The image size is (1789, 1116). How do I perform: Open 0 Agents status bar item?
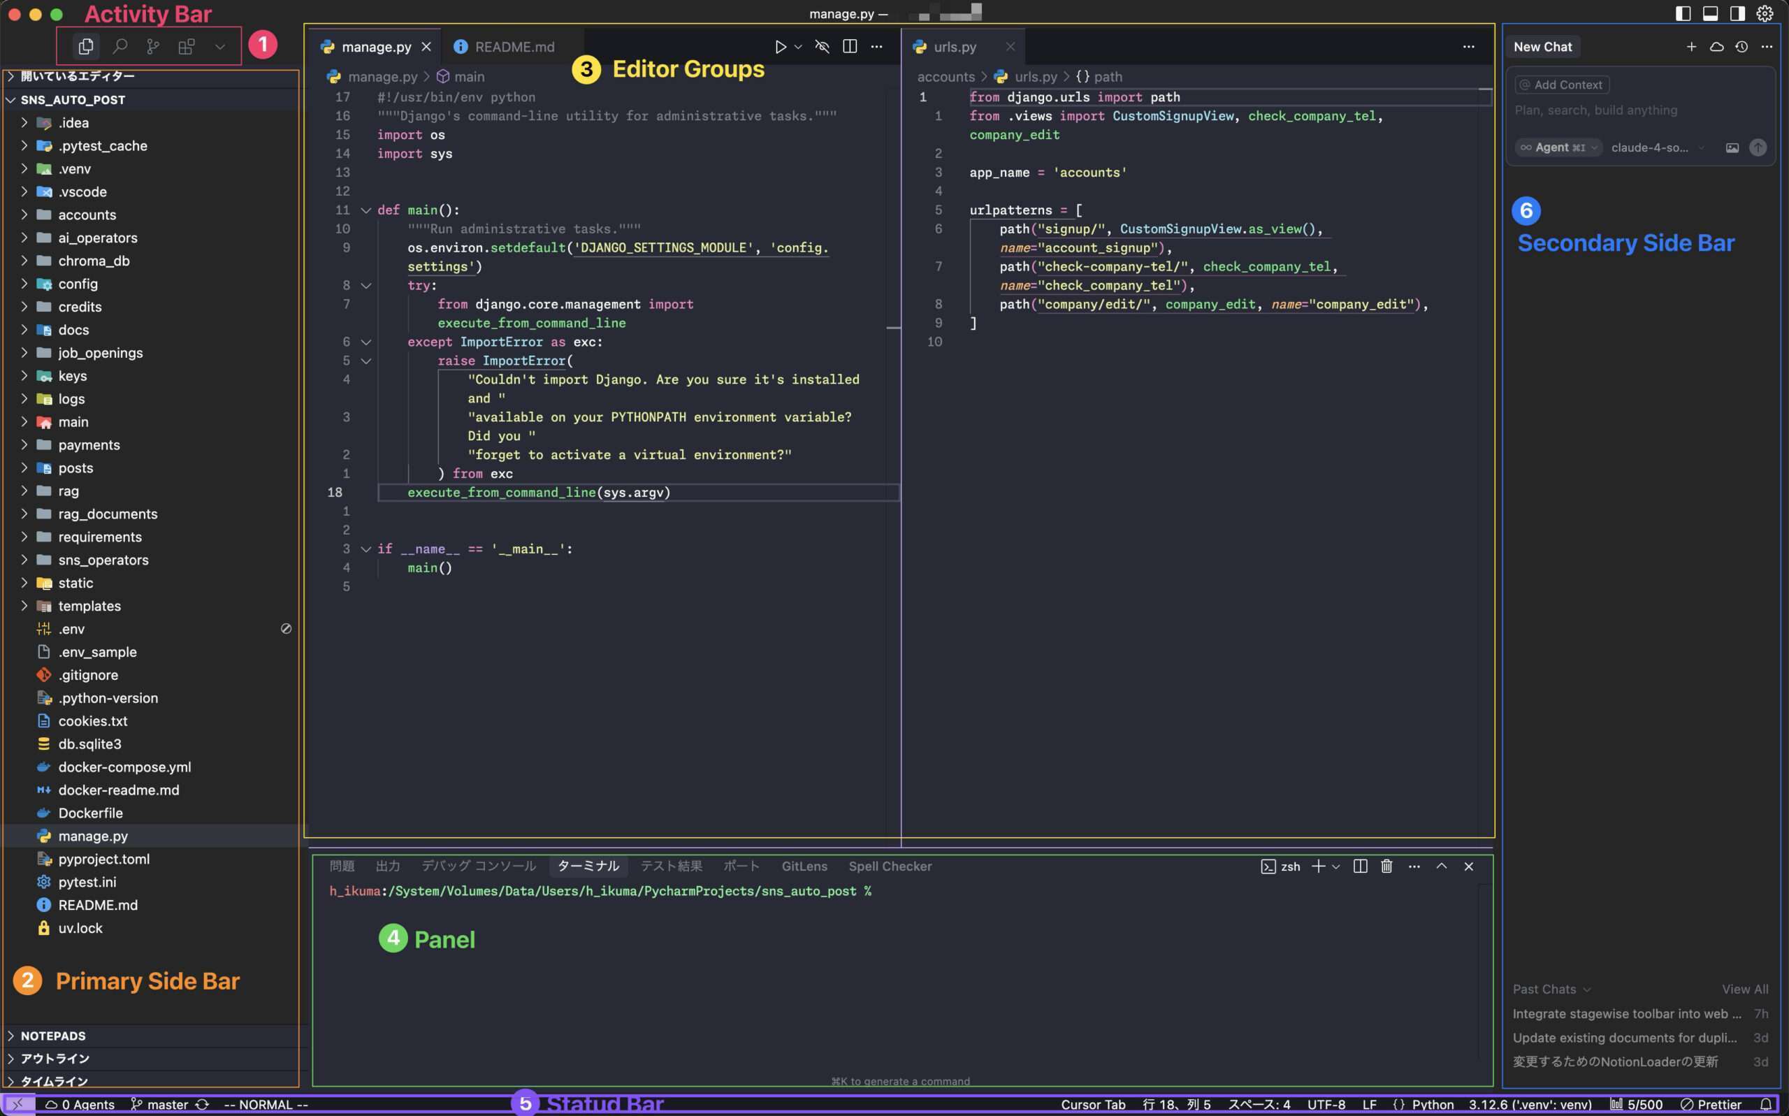(x=80, y=1105)
